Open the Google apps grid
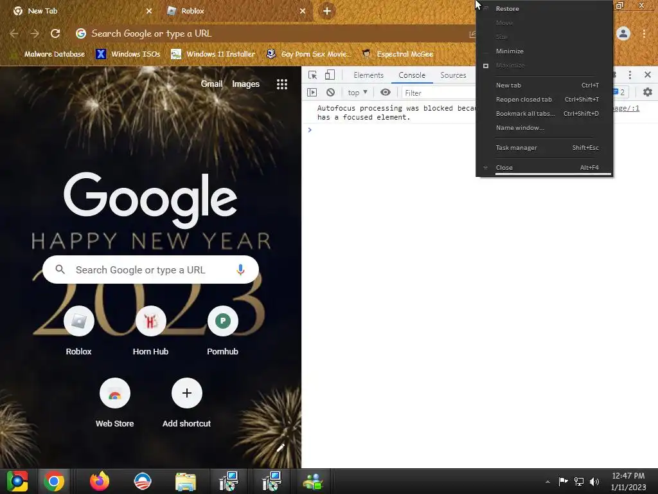 282,84
